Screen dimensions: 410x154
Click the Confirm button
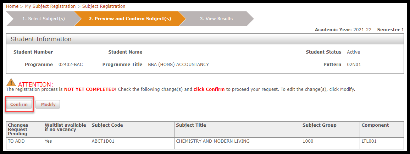tap(19, 104)
